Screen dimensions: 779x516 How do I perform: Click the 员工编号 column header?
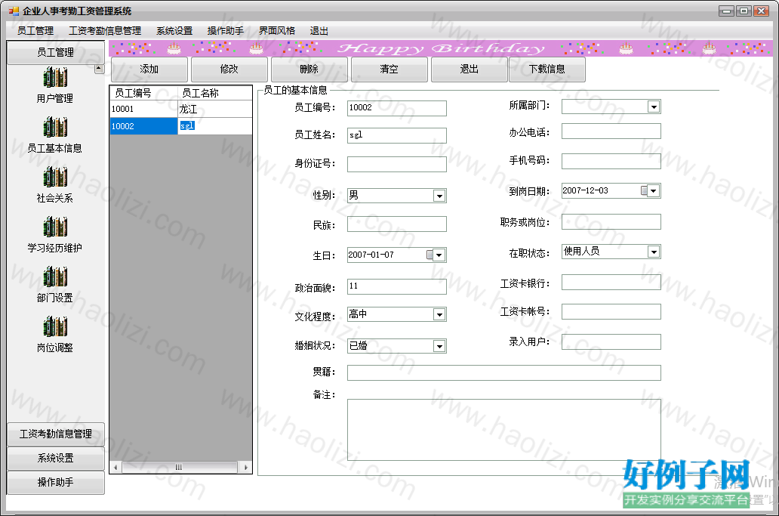pyautogui.click(x=143, y=93)
